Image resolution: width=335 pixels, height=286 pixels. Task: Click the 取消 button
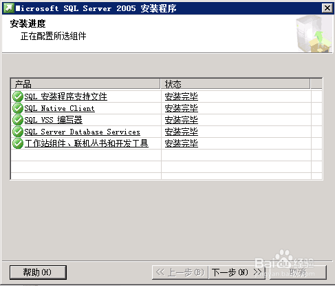[298, 272]
